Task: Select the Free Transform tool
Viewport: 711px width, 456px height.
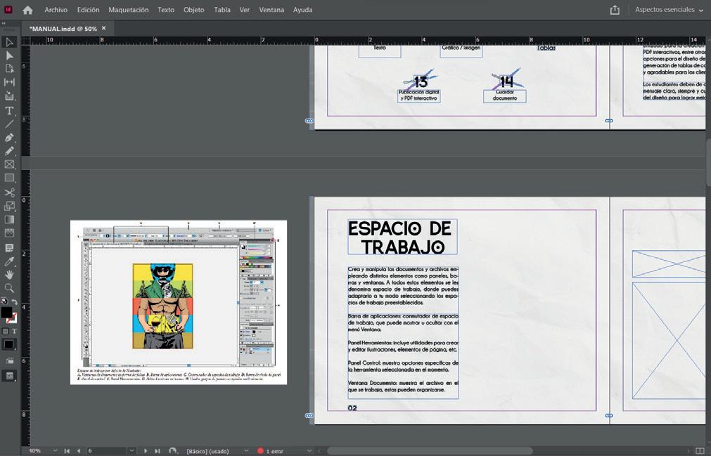Action: coord(9,207)
